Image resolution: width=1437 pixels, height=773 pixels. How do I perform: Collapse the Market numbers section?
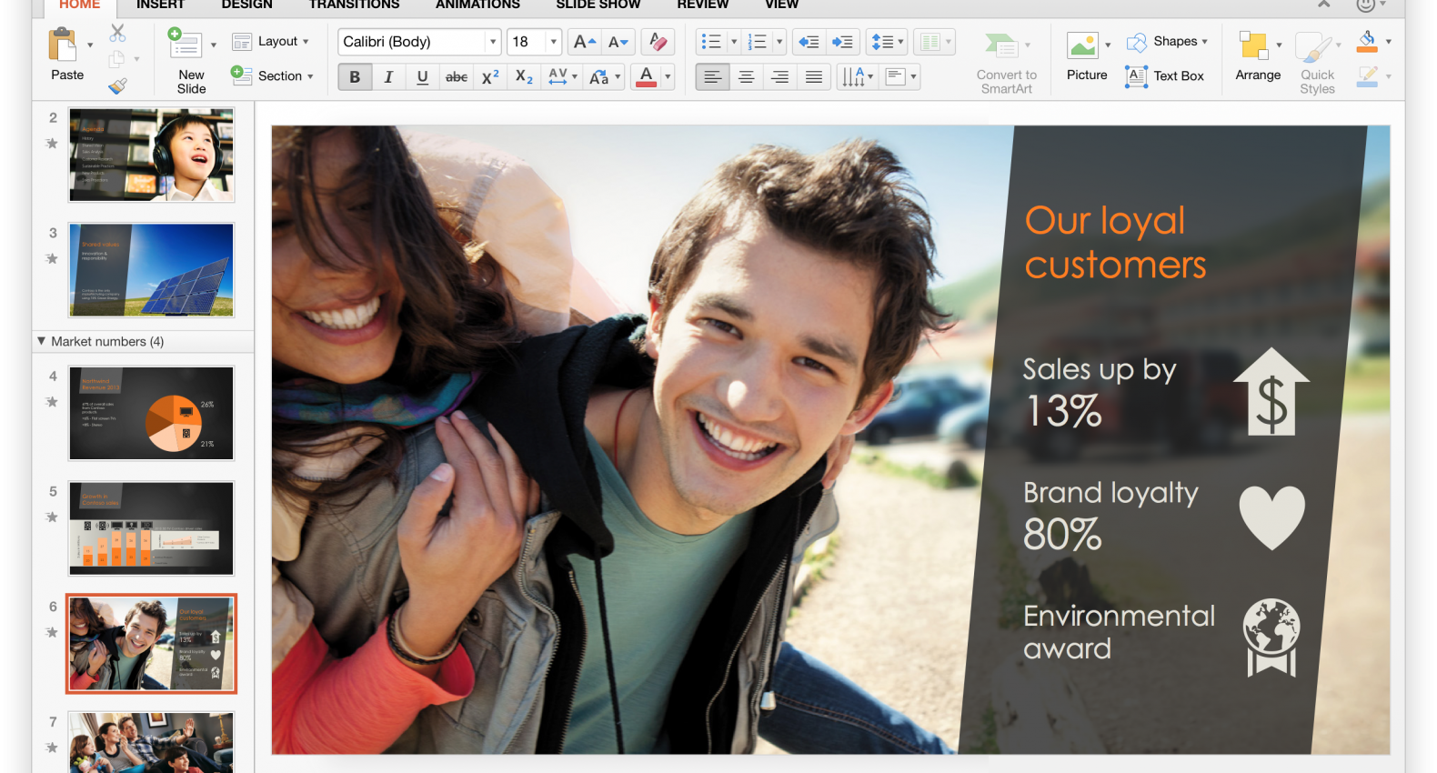coord(41,341)
